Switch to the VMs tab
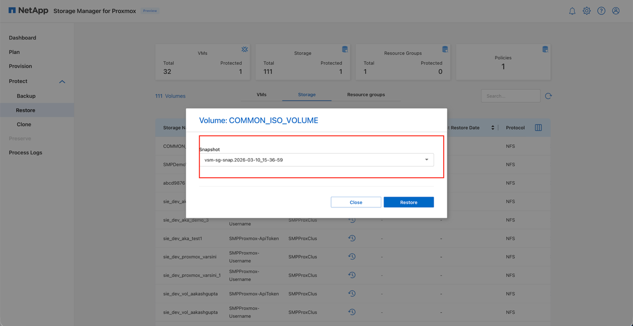Image resolution: width=633 pixels, height=326 pixels. click(261, 95)
